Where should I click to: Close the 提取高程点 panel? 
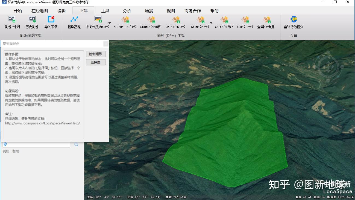106,44
